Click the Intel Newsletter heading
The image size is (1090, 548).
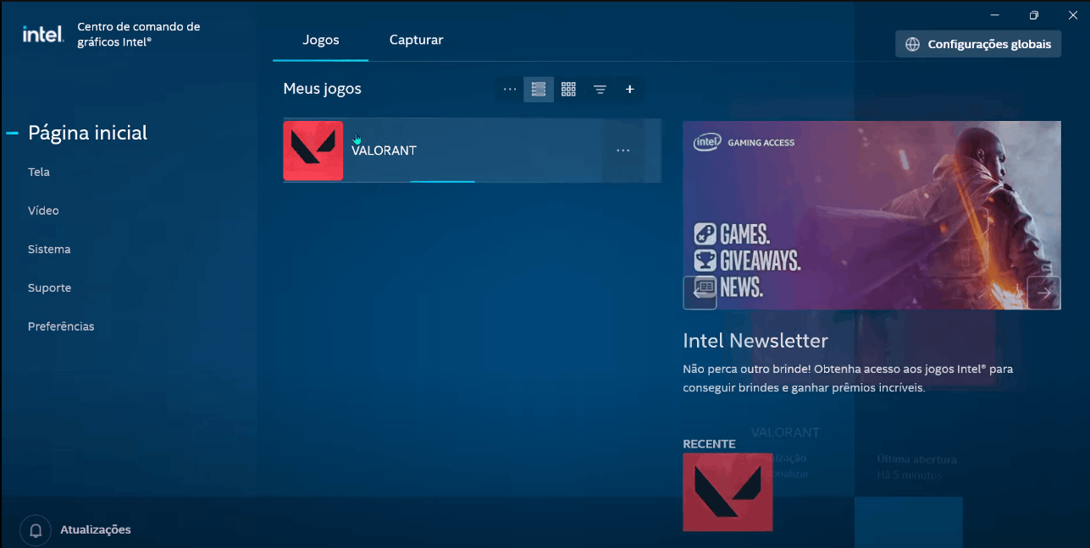pyautogui.click(x=755, y=341)
